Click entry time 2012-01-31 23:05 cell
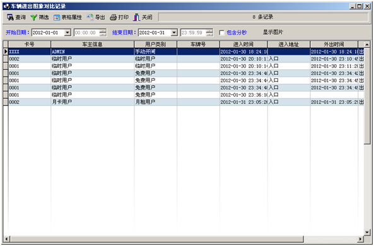The width and height of the screenshot is (374, 246). [x=243, y=102]
